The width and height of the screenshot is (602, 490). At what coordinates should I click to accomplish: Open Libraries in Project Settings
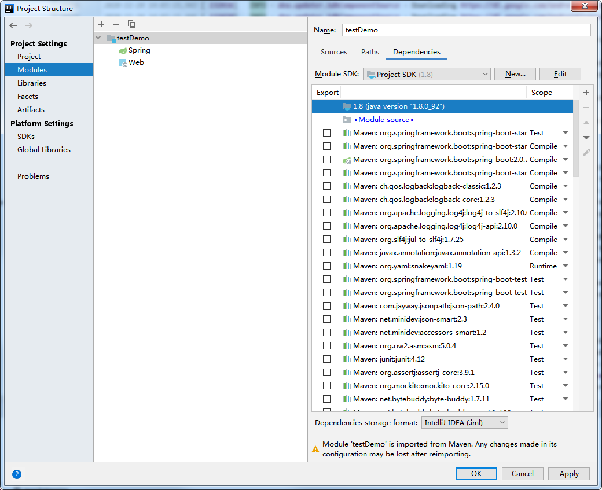32,83
